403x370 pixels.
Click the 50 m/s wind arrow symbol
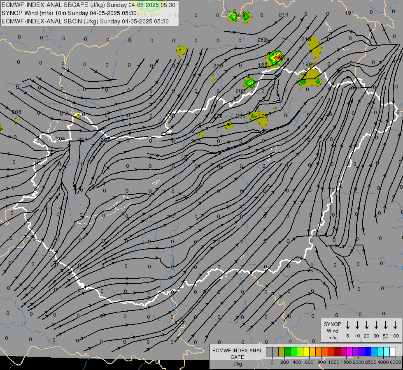click(386, 325)
